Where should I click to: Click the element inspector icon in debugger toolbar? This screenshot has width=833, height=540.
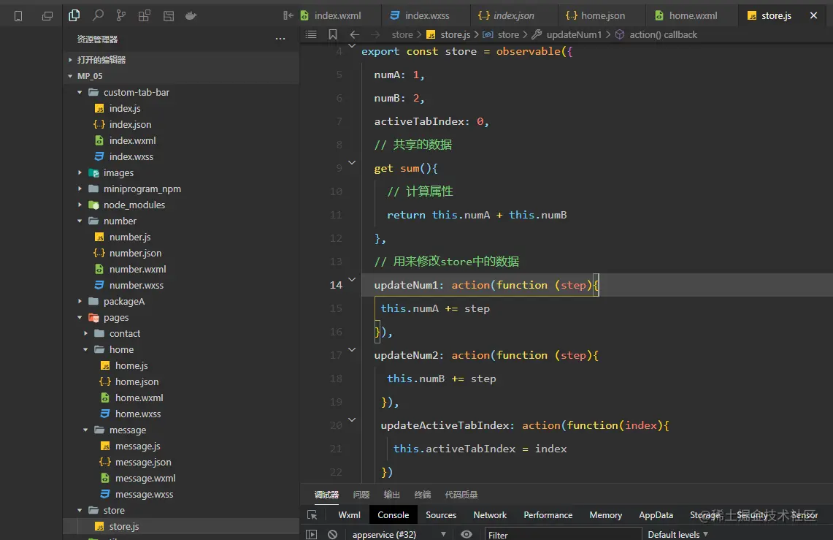click(x=312, y=515)
